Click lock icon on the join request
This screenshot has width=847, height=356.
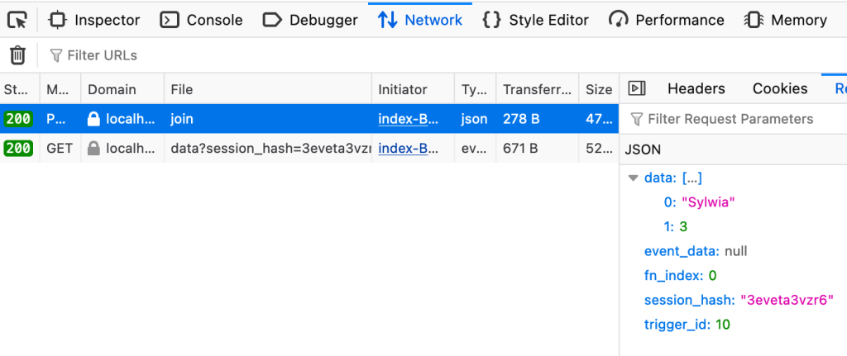94,119
